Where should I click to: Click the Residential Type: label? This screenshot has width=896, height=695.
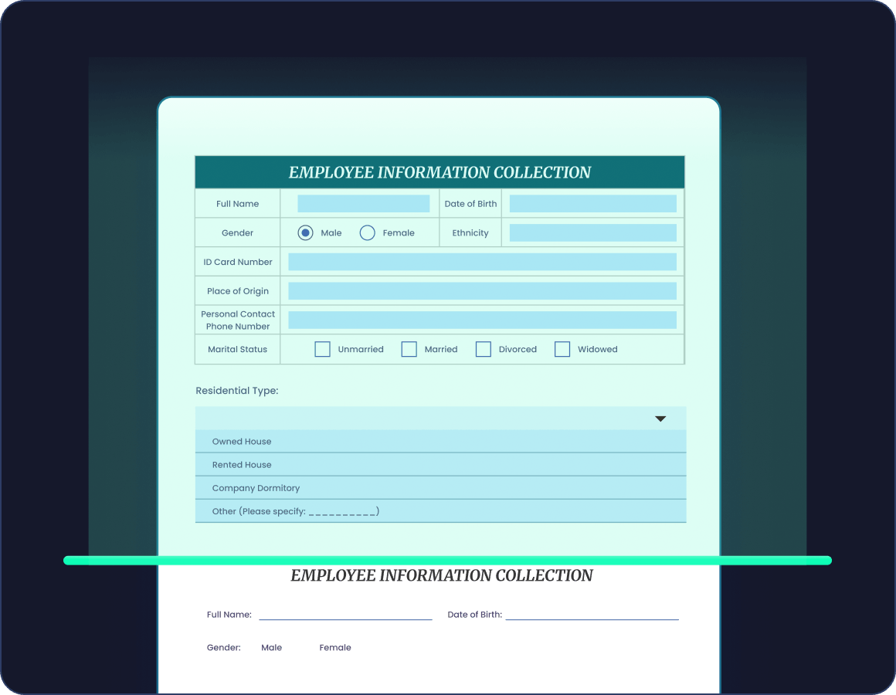[237, 391]
